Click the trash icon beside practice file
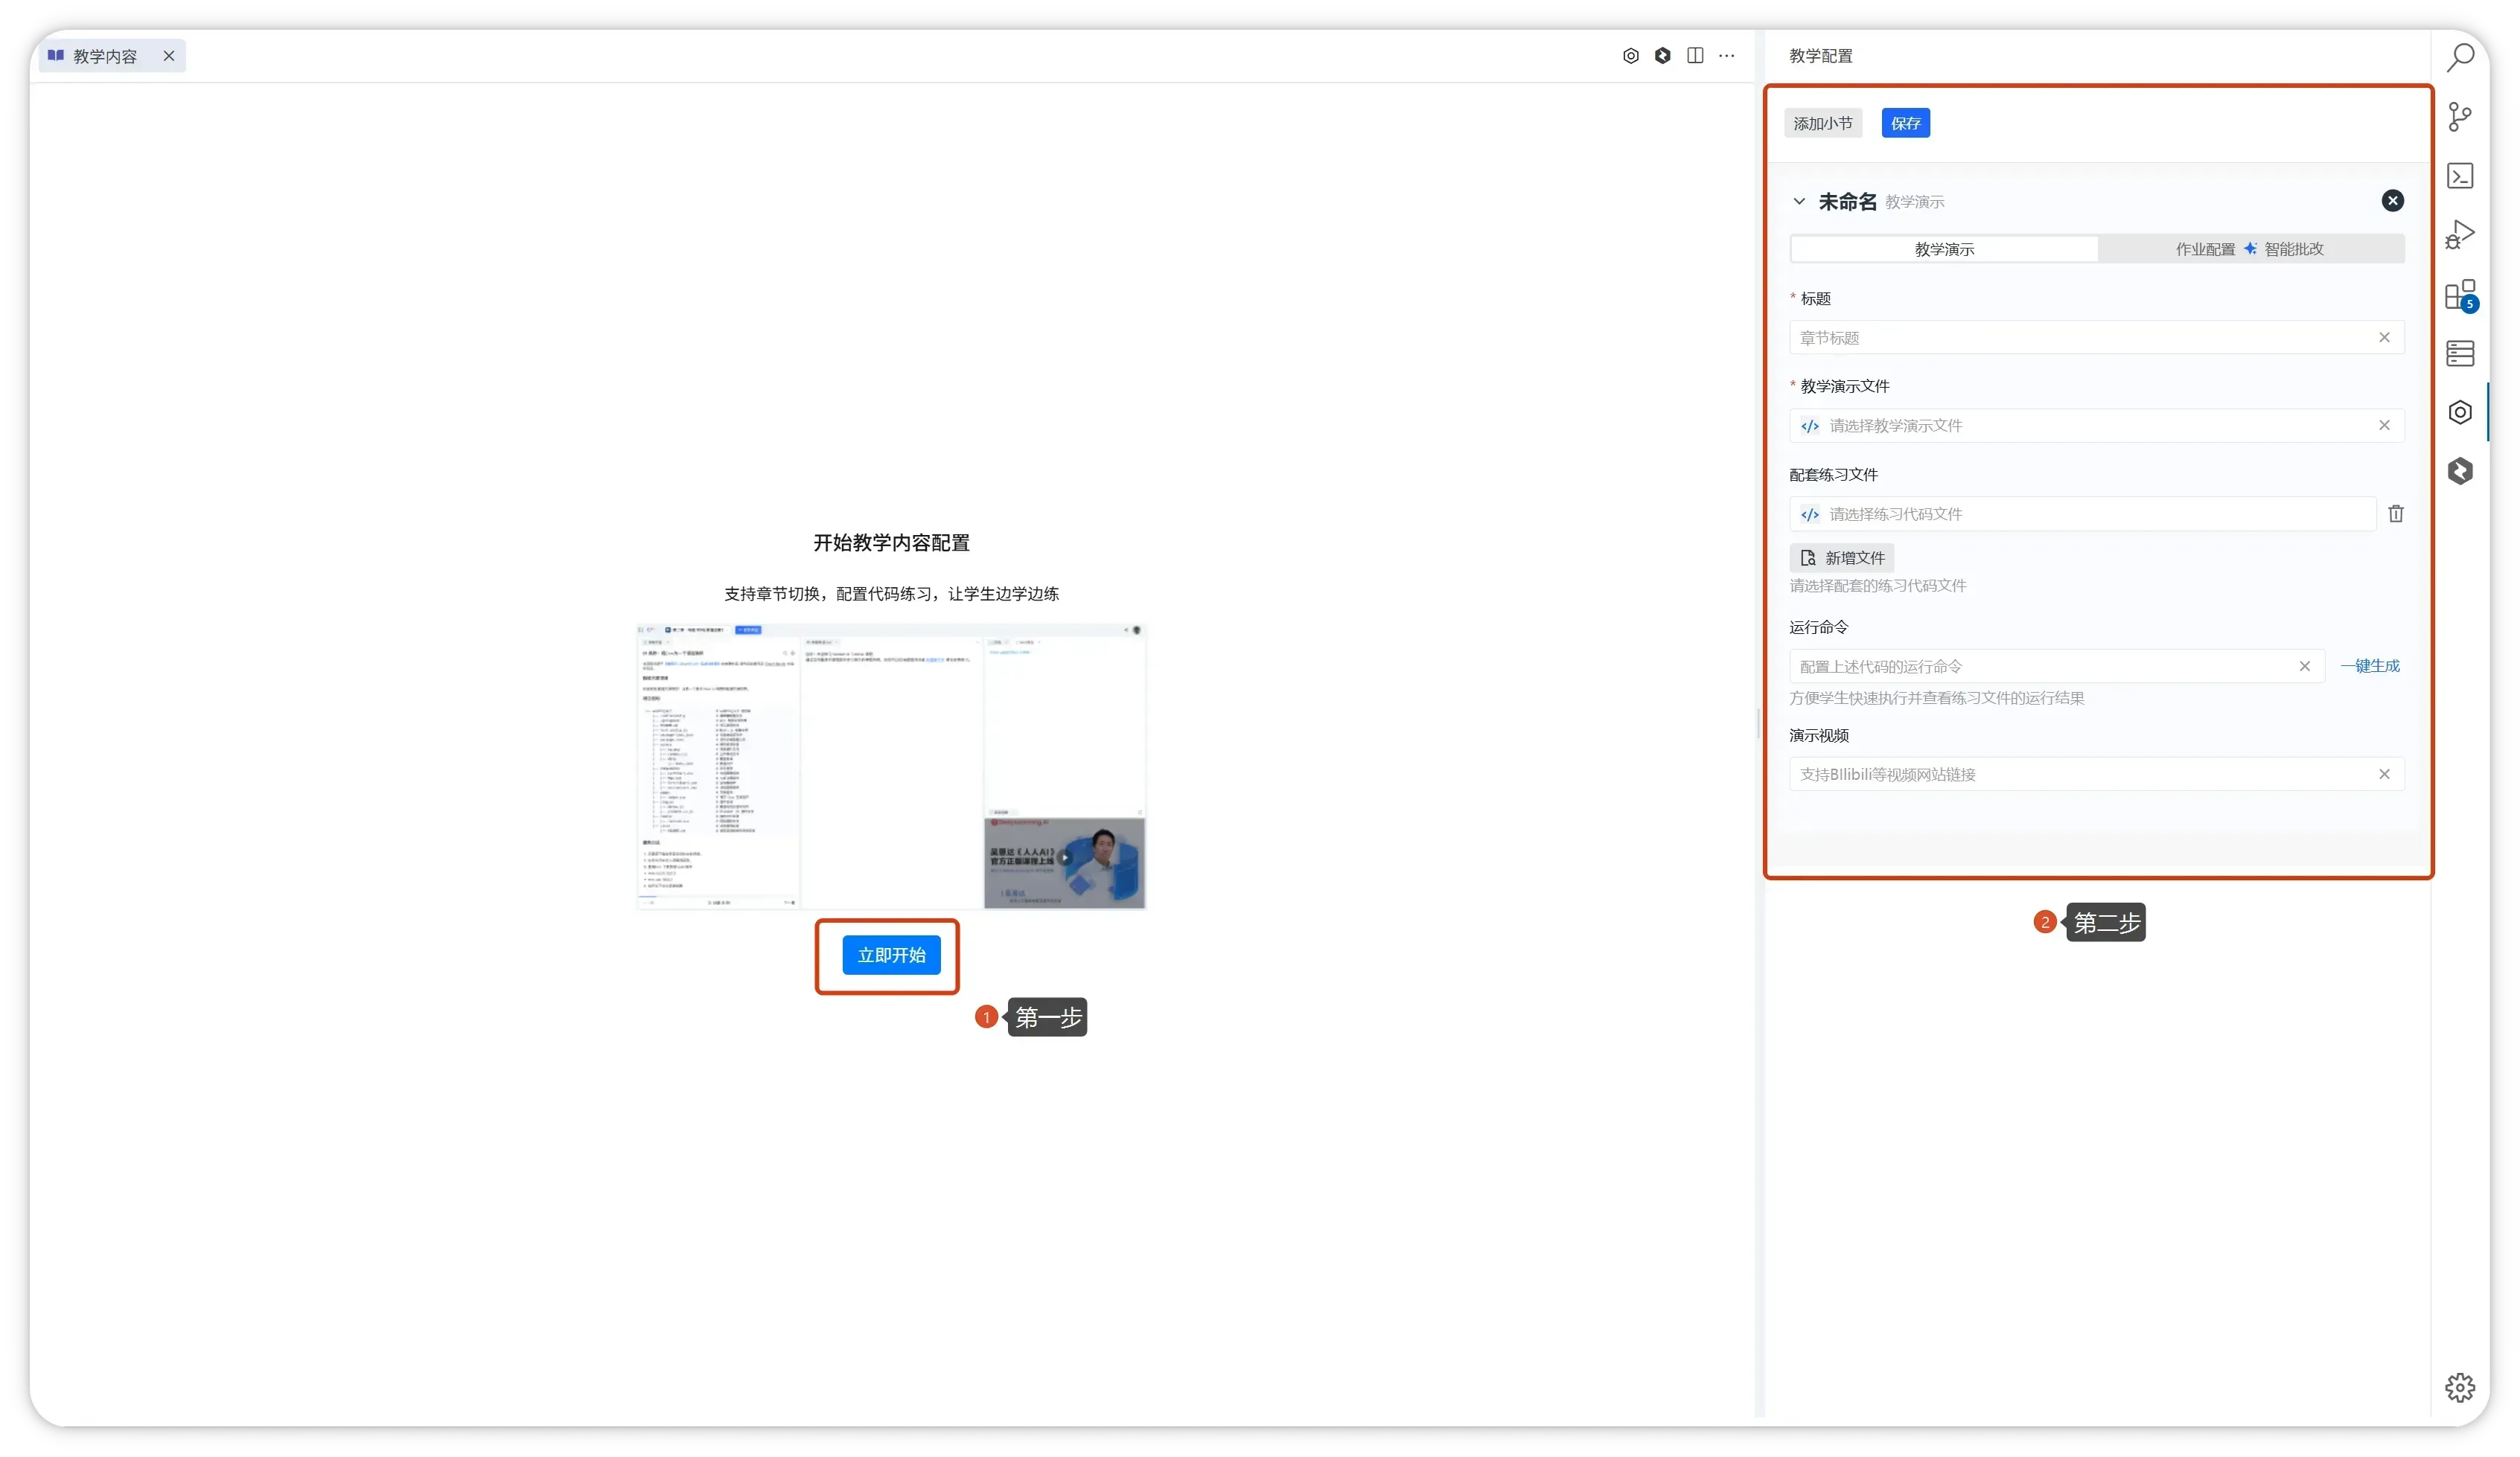Image resolution: width=2520 pixels, height=1457 pixels. (2396, 513)
